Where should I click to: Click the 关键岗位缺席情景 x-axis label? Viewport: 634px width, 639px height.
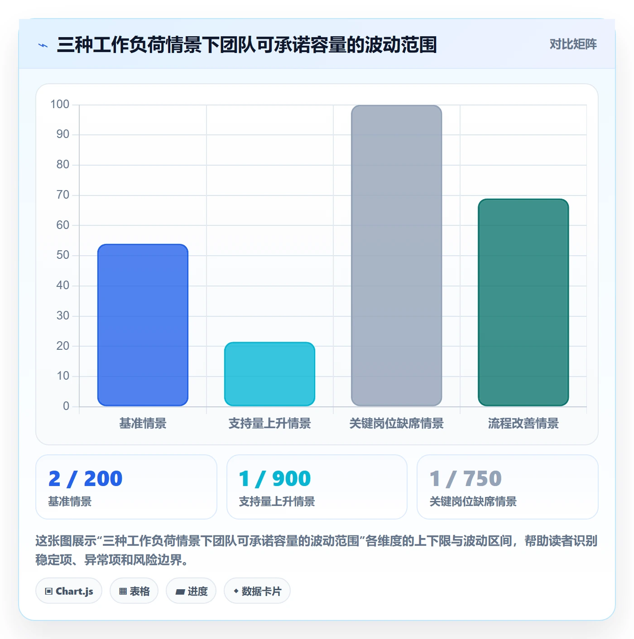pyautogui.click(x=396, y=424)
